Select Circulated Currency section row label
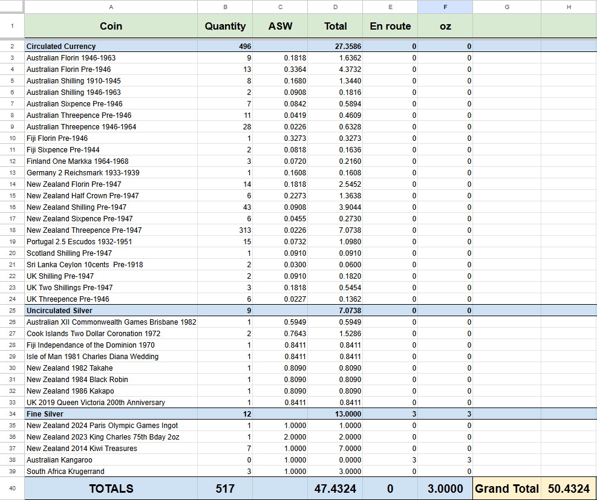This screenshot has height=500, width=597. pos(111,47)
